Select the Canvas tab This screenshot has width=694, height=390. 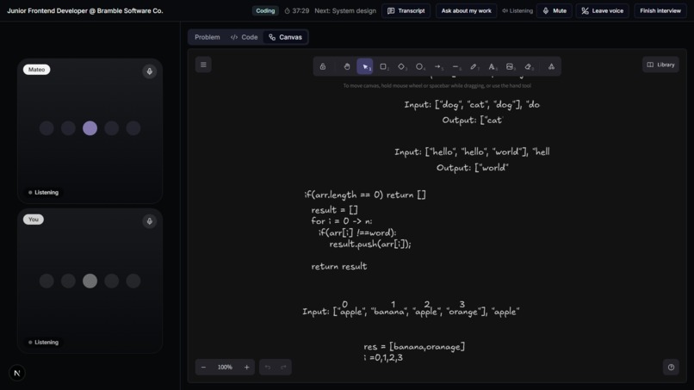(x=286, y=37)
